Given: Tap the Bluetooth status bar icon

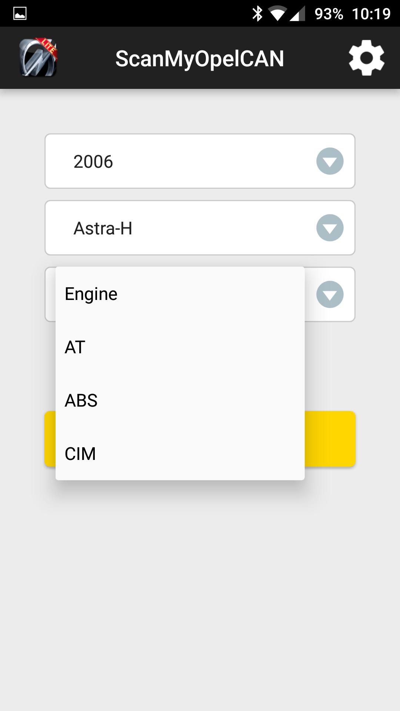Looking at the screenshot, I should click(x=257, y=14).
